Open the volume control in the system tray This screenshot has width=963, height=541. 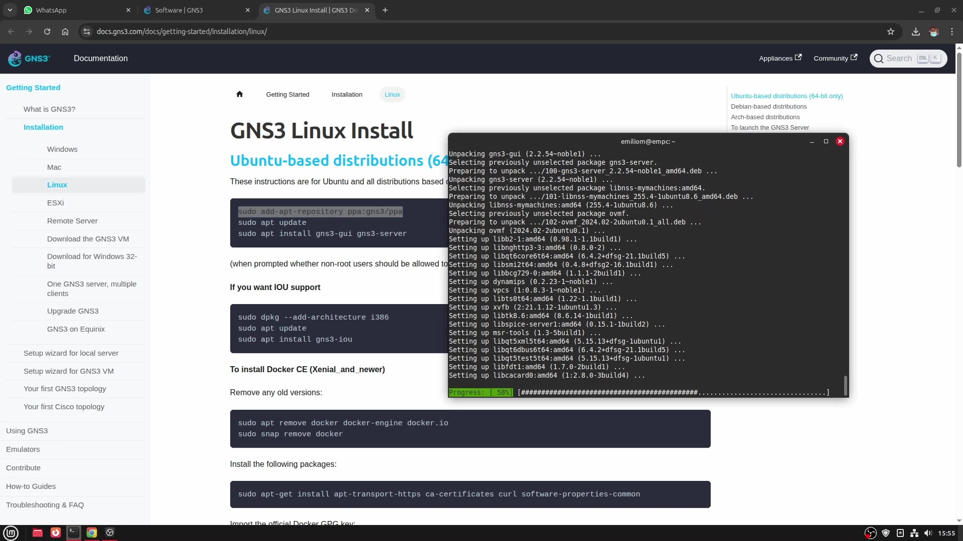click(x=927, y=533)
